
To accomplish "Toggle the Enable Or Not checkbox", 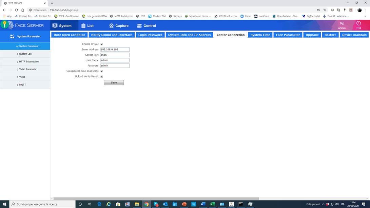I will click(101, 44).
